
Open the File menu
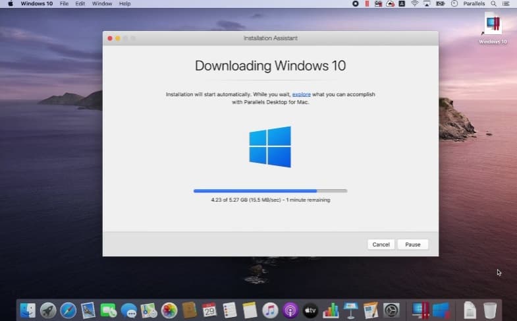65,4
